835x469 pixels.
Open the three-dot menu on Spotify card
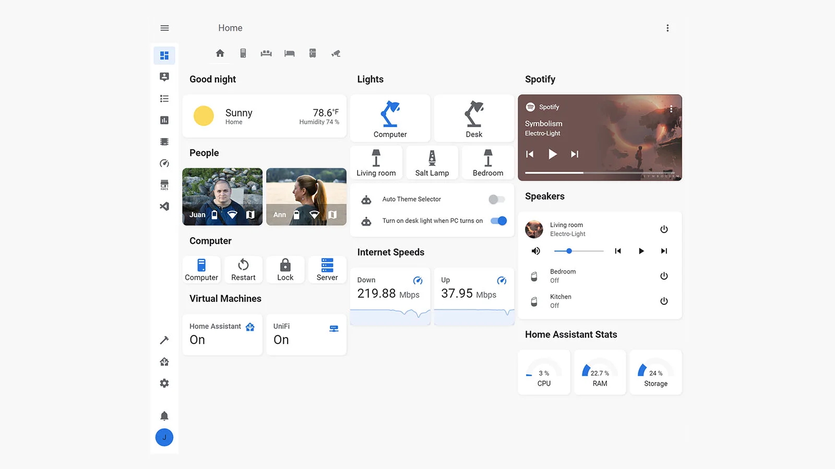coord(671,108)
